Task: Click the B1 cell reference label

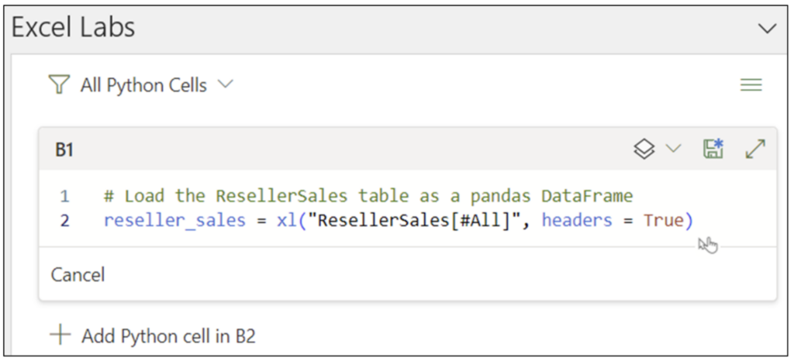Action: [64, 150]
